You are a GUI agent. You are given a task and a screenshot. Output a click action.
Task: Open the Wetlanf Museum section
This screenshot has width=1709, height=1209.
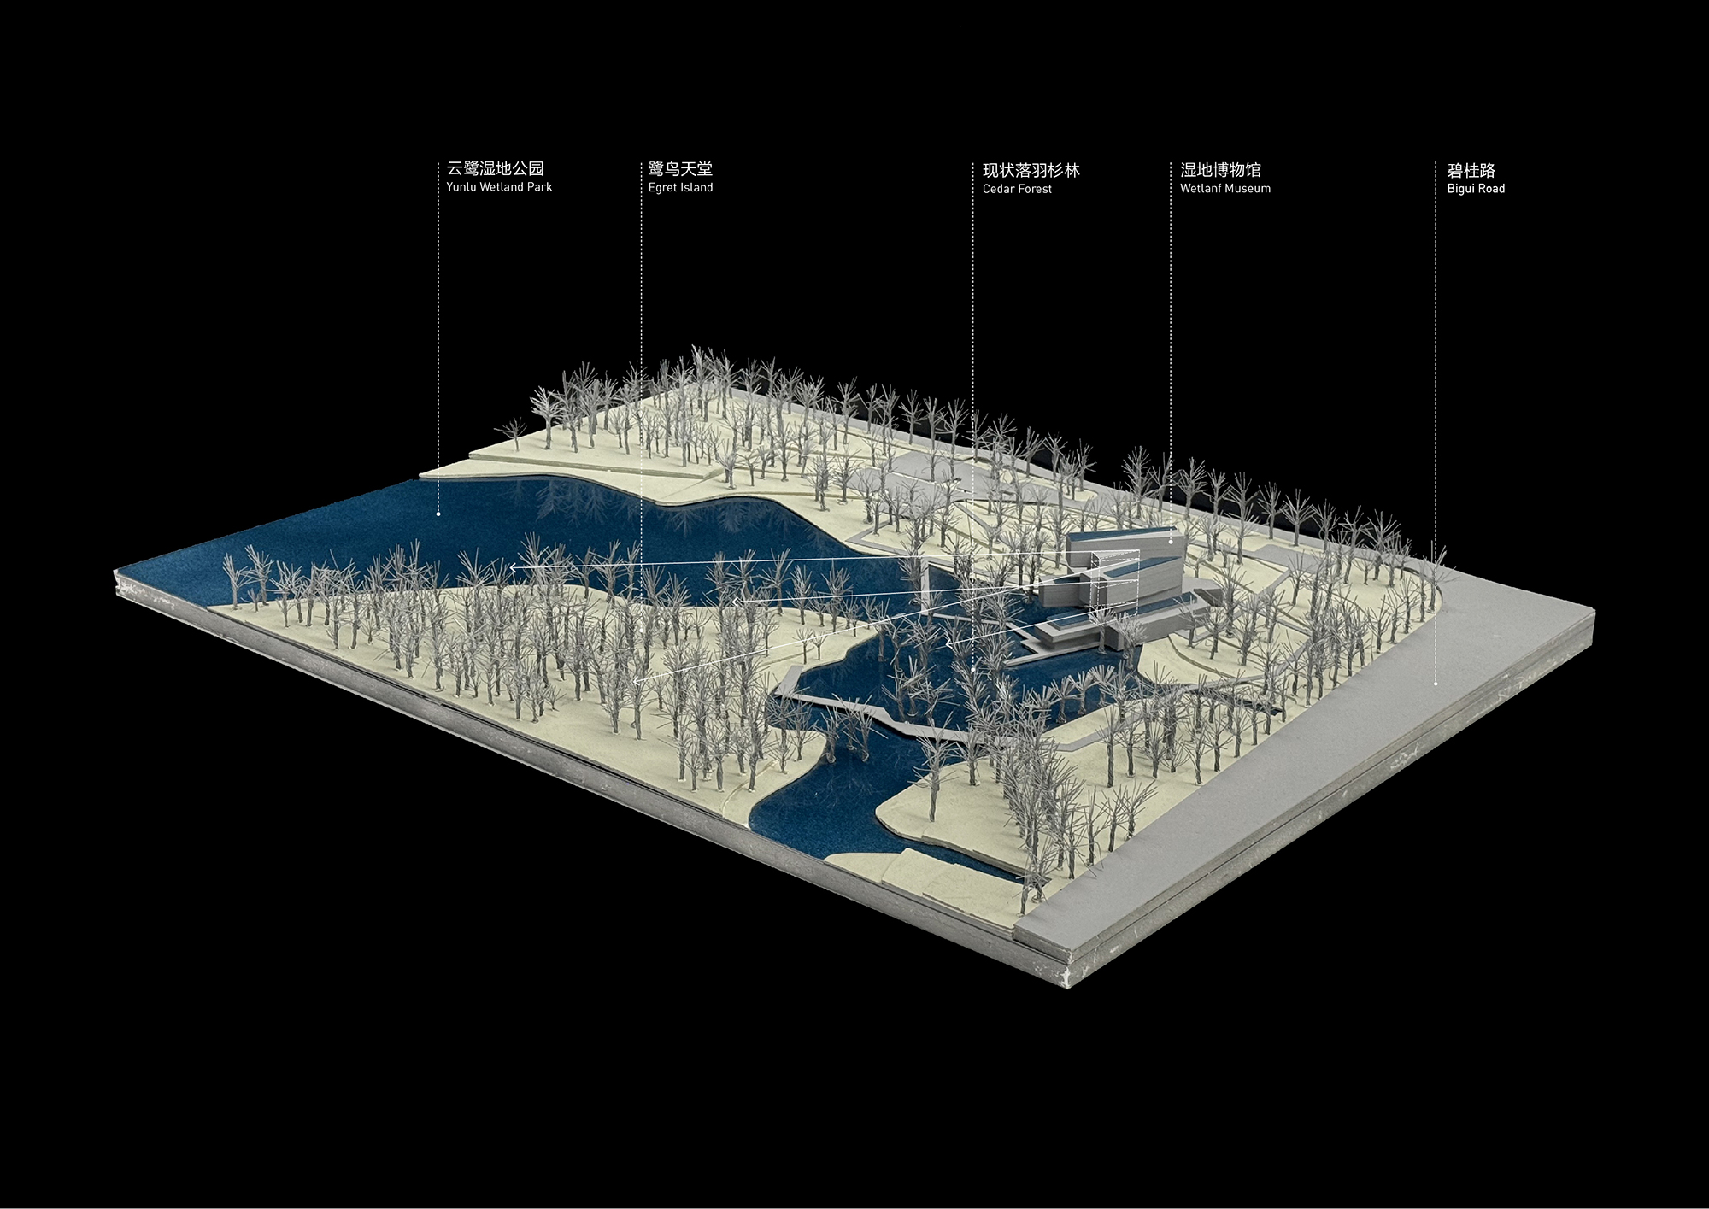click(1224, 179)
